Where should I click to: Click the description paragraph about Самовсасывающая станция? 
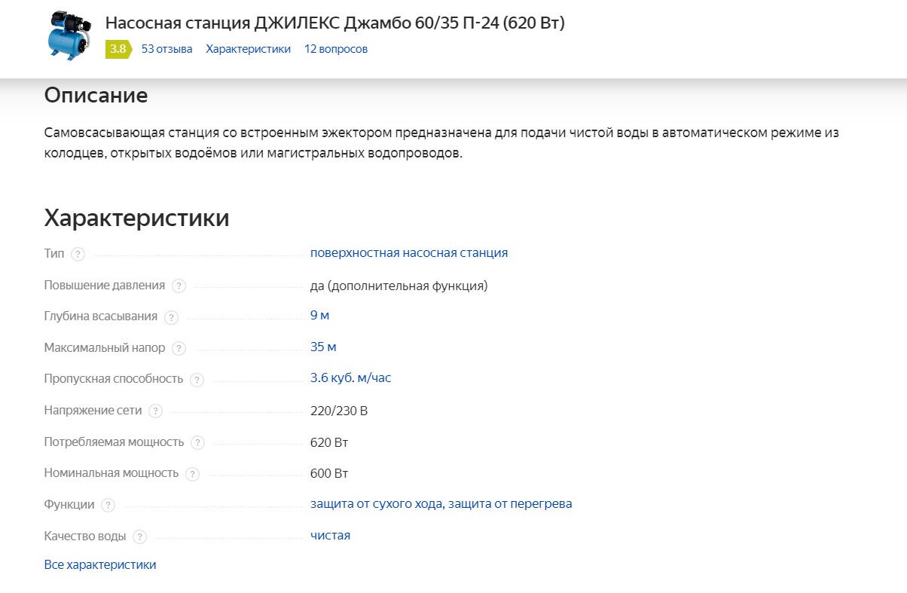[x=441, y=143]
